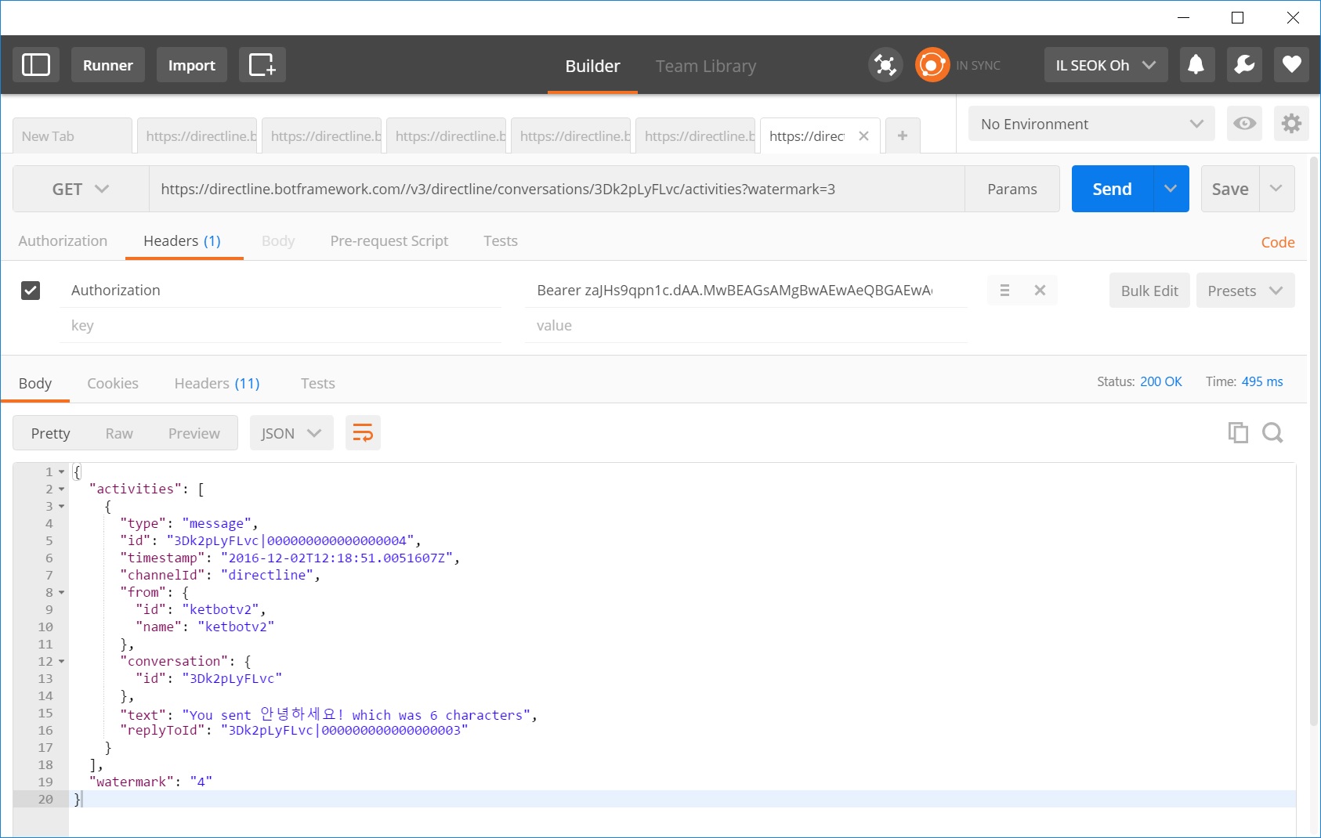
Task: Collapse the from object at line 8
Action: [x=62, y=593]
